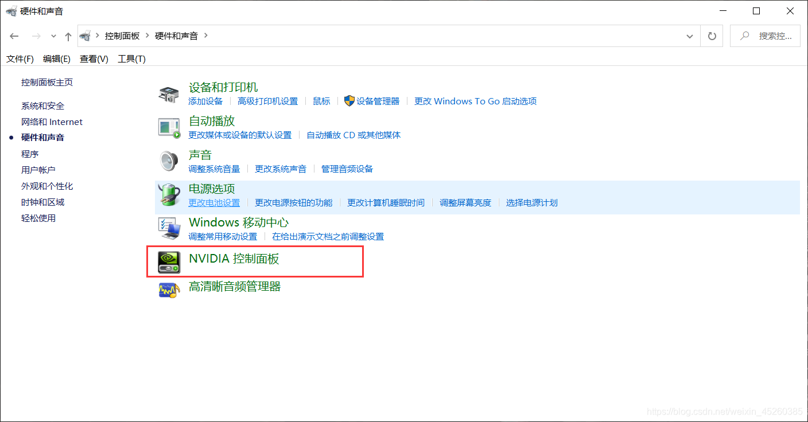Open 设备和打印机 heading

[x=223, y=87]
